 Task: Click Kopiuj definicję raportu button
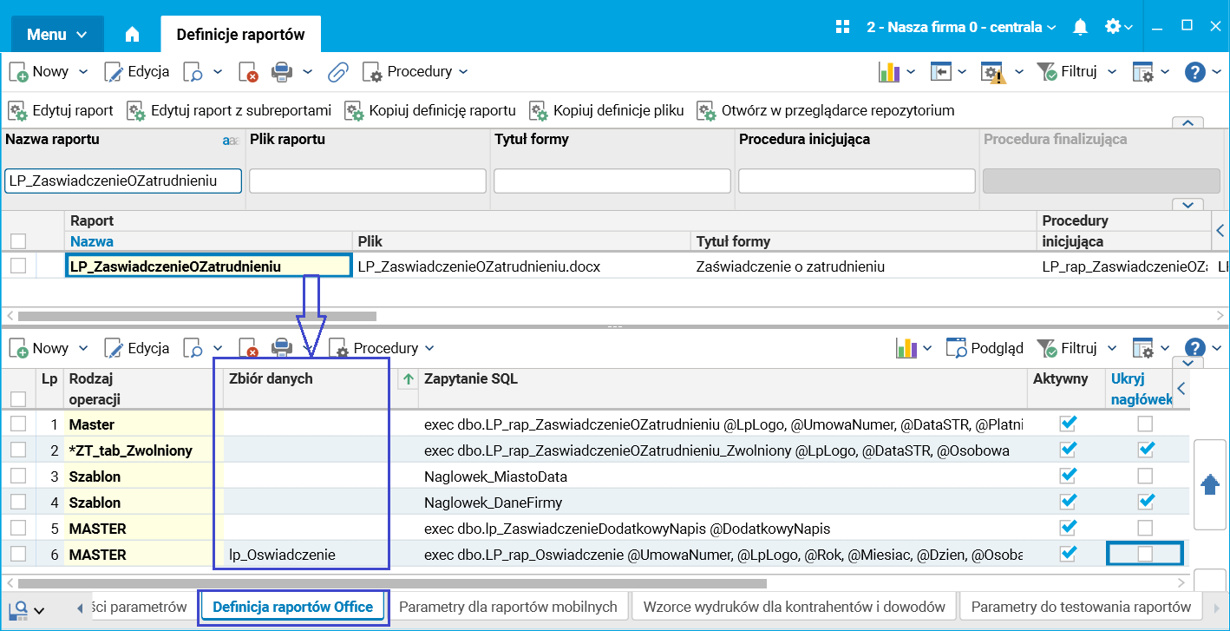pyautogui.click(x=431, y=111)
